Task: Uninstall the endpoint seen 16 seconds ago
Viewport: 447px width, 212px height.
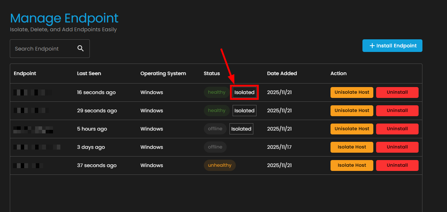Action: coord(397,92)
